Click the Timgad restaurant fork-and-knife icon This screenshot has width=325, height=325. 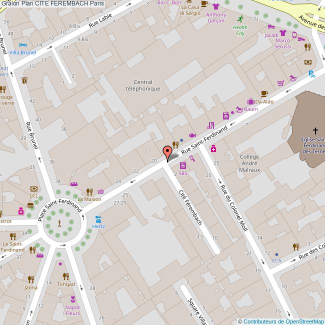pyautogui.click(x=65, y=276)
